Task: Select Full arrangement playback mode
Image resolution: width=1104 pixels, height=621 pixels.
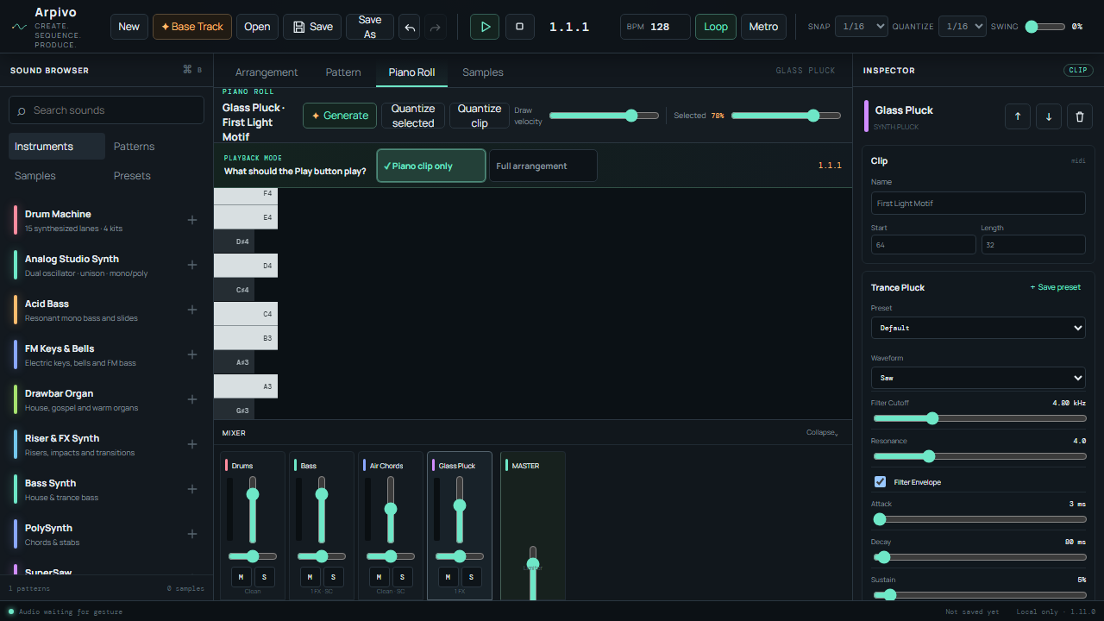Action: [x=543, y=166]
